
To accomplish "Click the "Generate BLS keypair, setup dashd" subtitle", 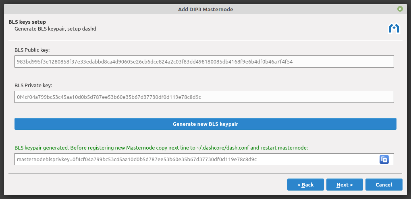I will tap(55, 29).
